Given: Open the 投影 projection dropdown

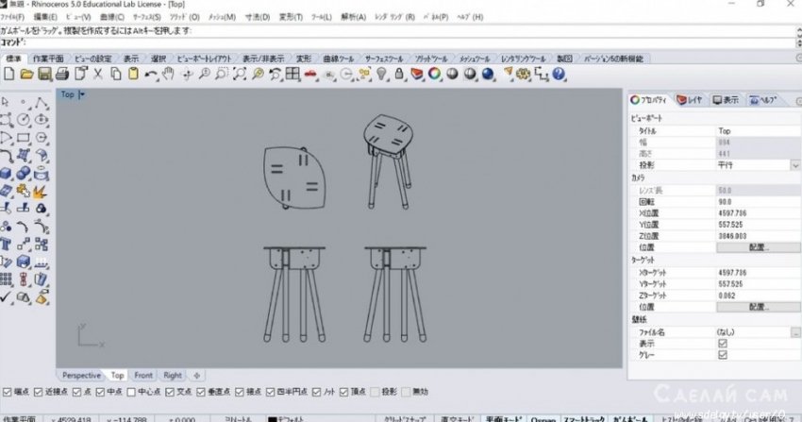Looking at the screenshot, I should [x=794, y=164].
